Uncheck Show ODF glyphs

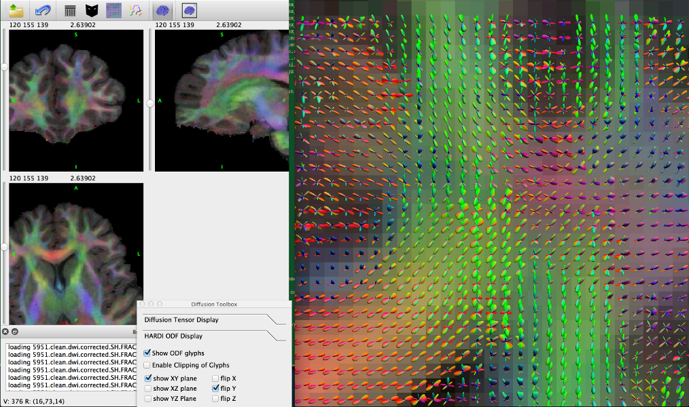coord(147,353)
